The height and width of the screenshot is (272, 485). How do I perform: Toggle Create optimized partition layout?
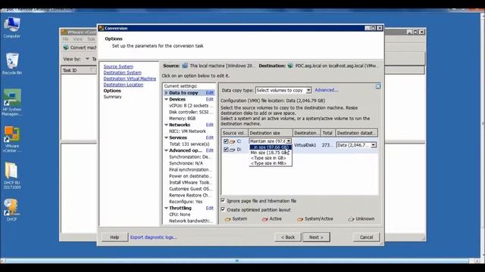[x=223, y=209]
